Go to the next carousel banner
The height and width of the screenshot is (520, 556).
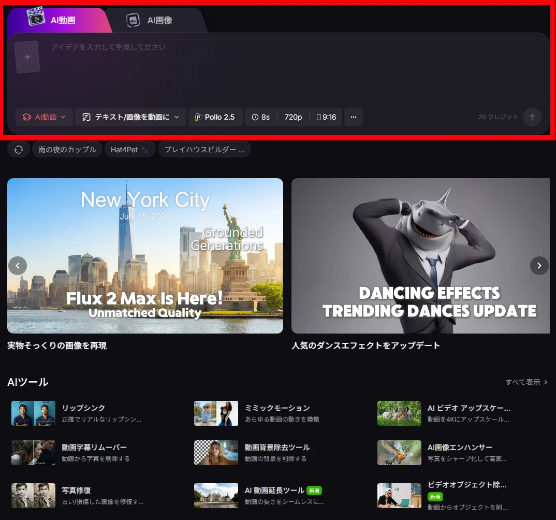539,265
